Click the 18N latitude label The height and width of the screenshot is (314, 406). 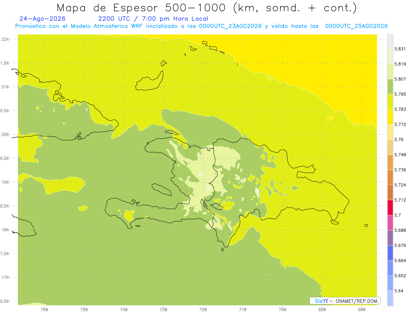coord(5,230)
